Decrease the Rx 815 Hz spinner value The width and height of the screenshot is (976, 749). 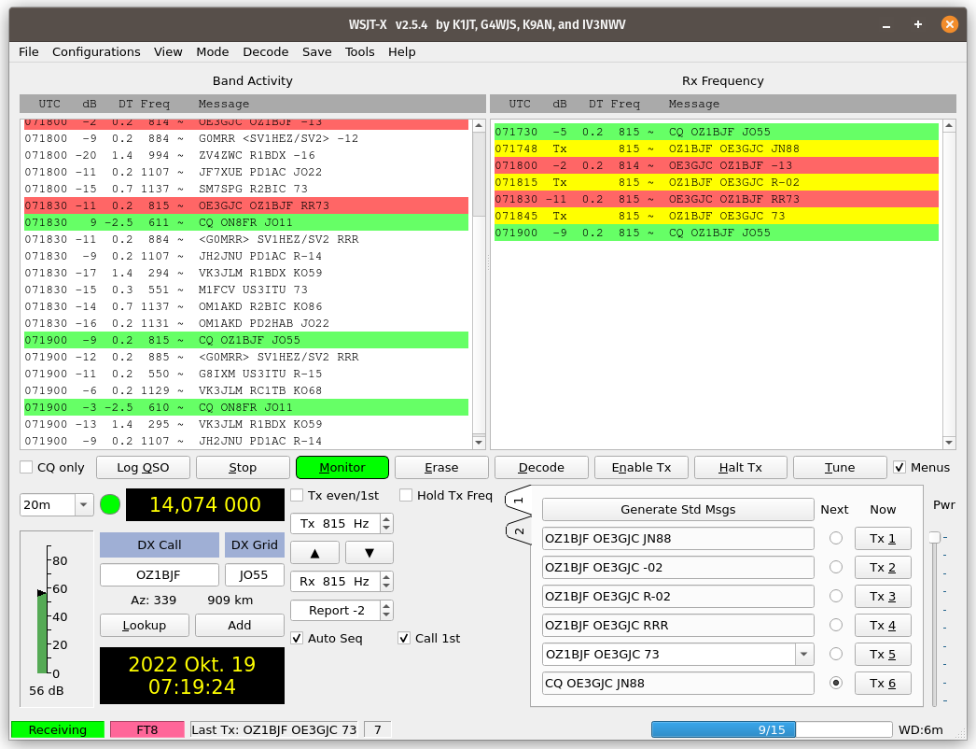[x=387, y=586]
